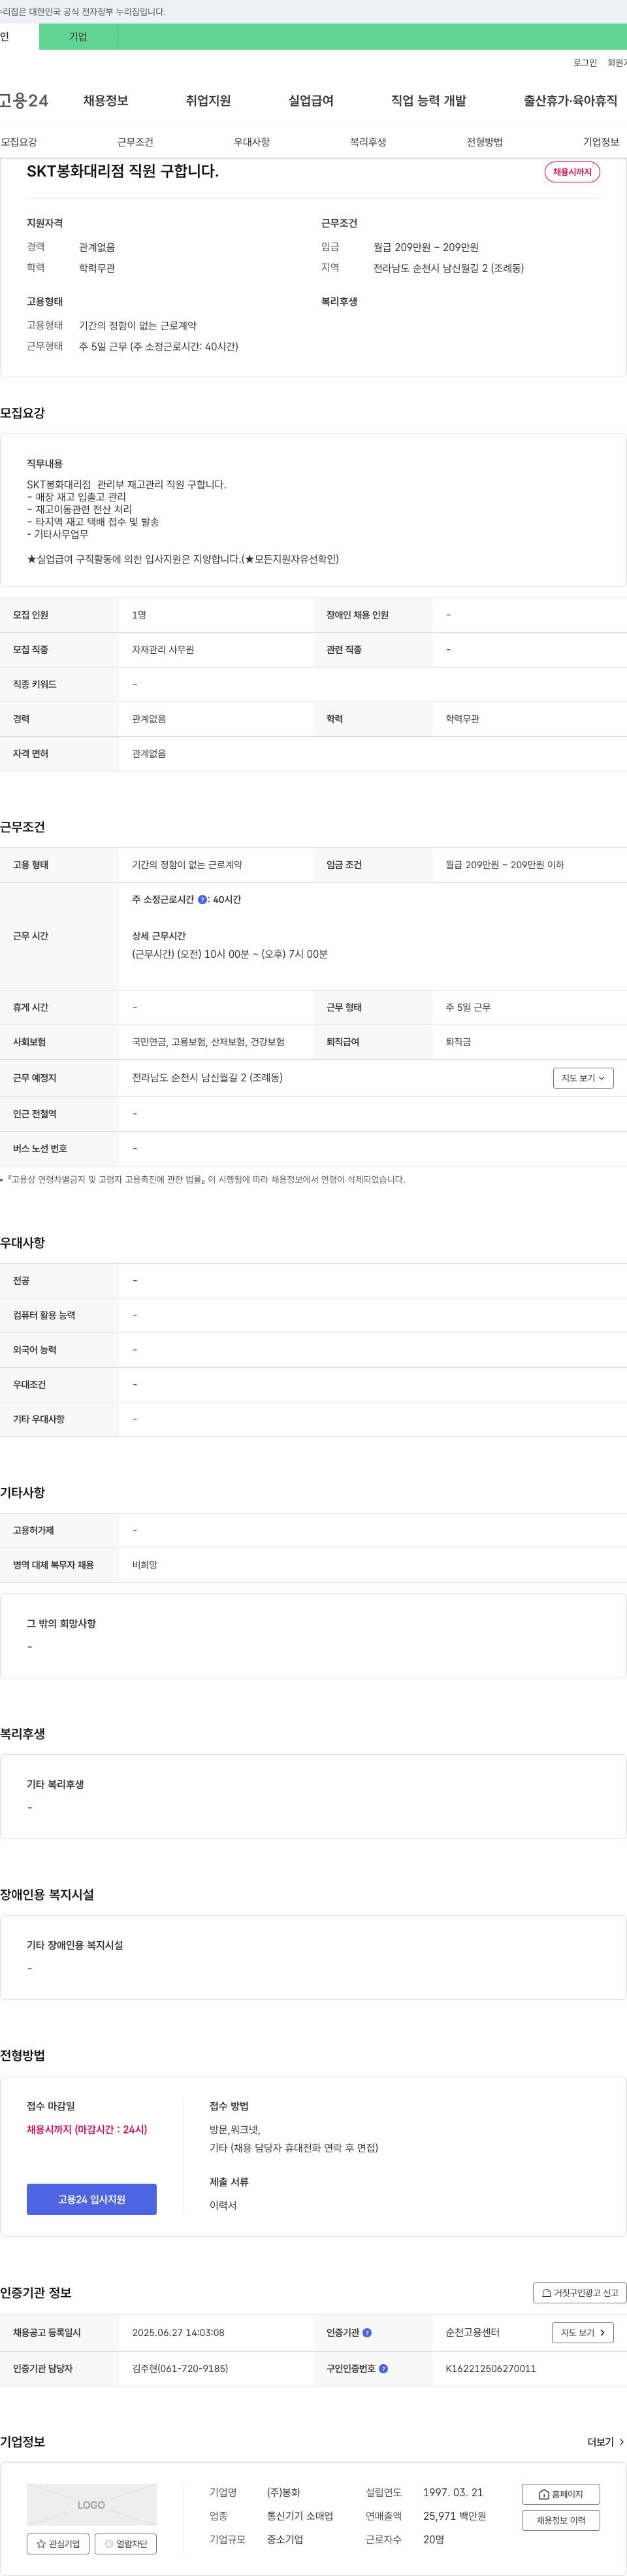
Task: Select 자재관리 사무원 job category value
Action: point(163,650)
